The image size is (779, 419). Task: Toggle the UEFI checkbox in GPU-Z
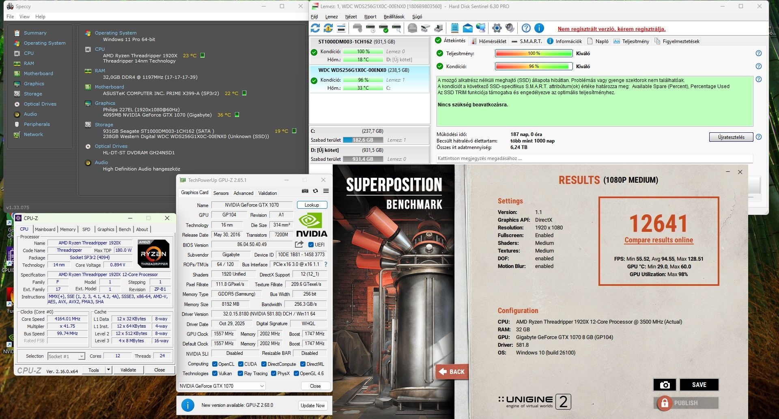point(311,245)
